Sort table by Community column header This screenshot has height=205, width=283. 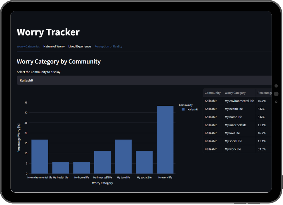[212, 93]
